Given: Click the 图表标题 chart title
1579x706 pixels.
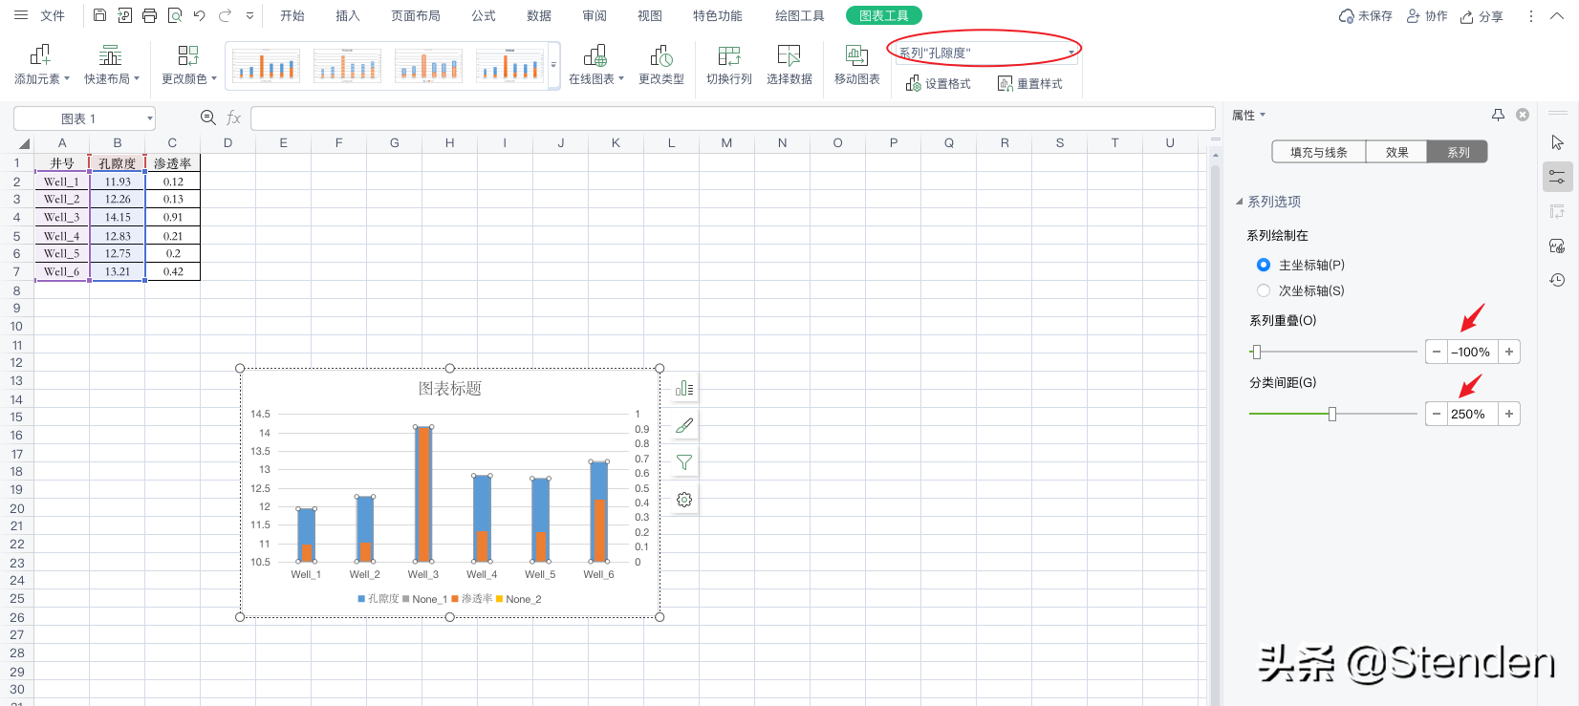Looking at the screenshot, I should coord(450,389).
